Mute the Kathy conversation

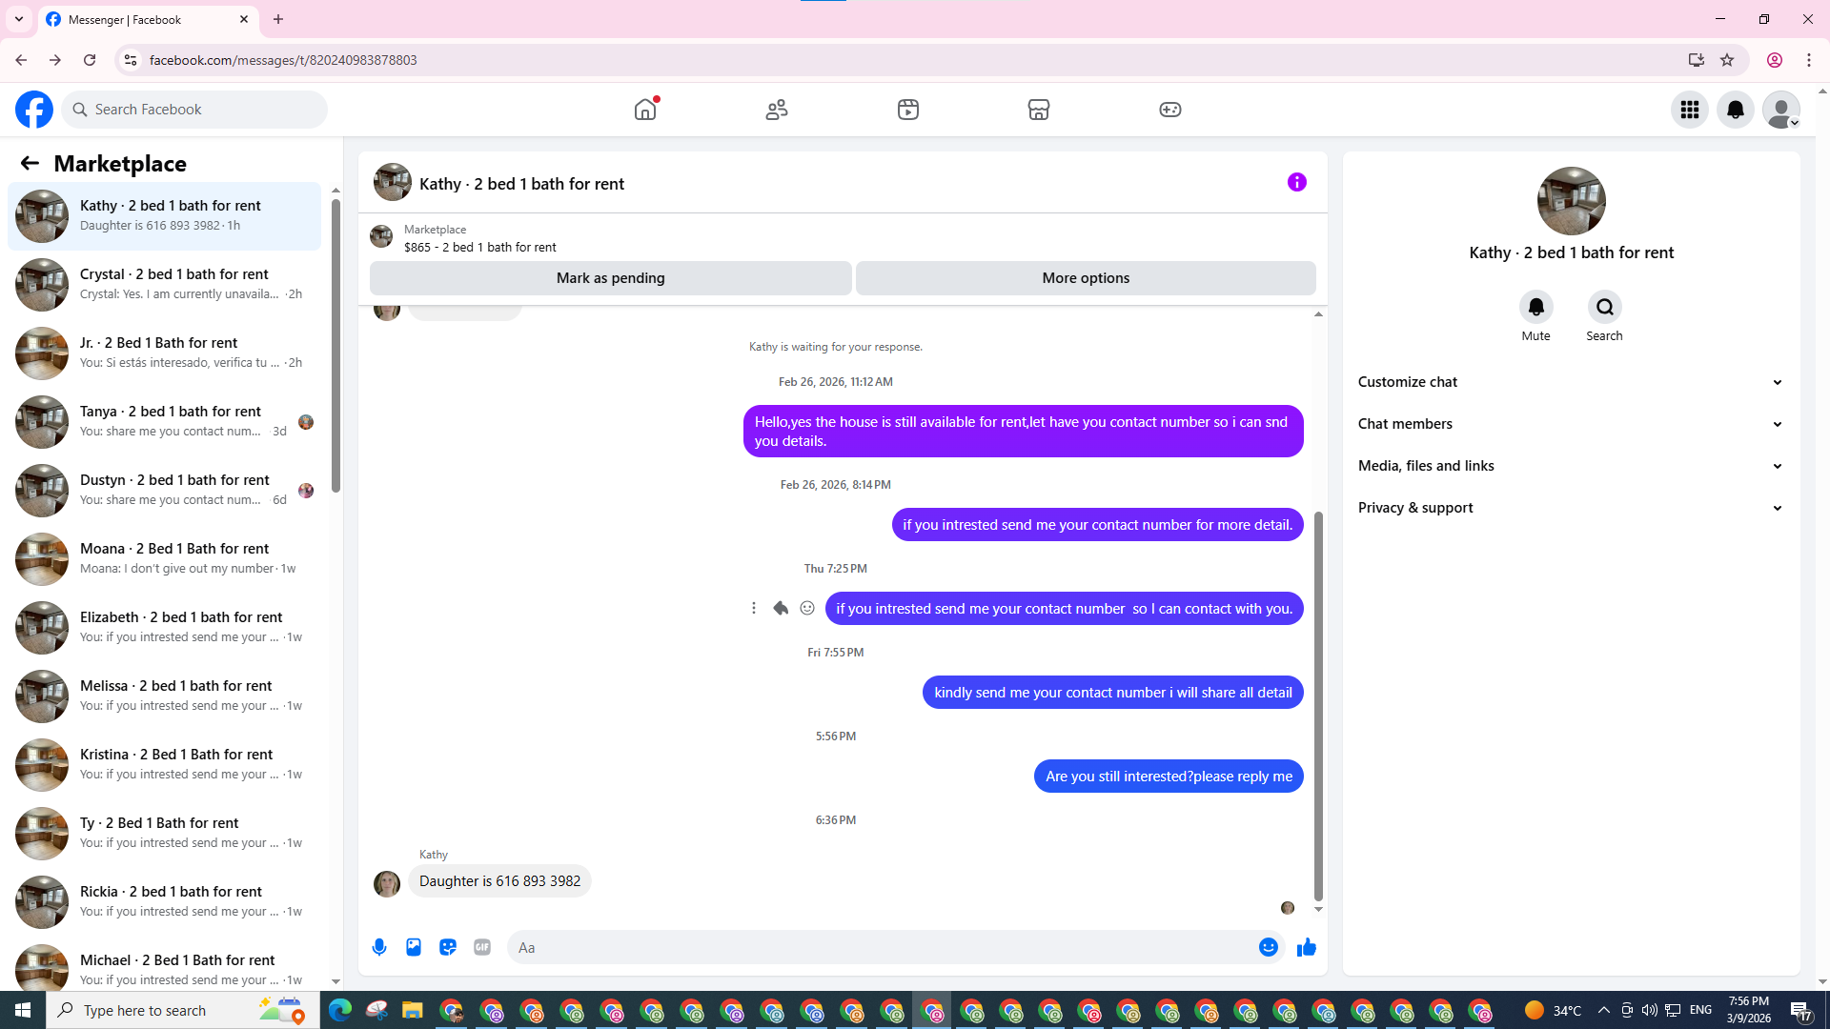(x=1535, y=308)
